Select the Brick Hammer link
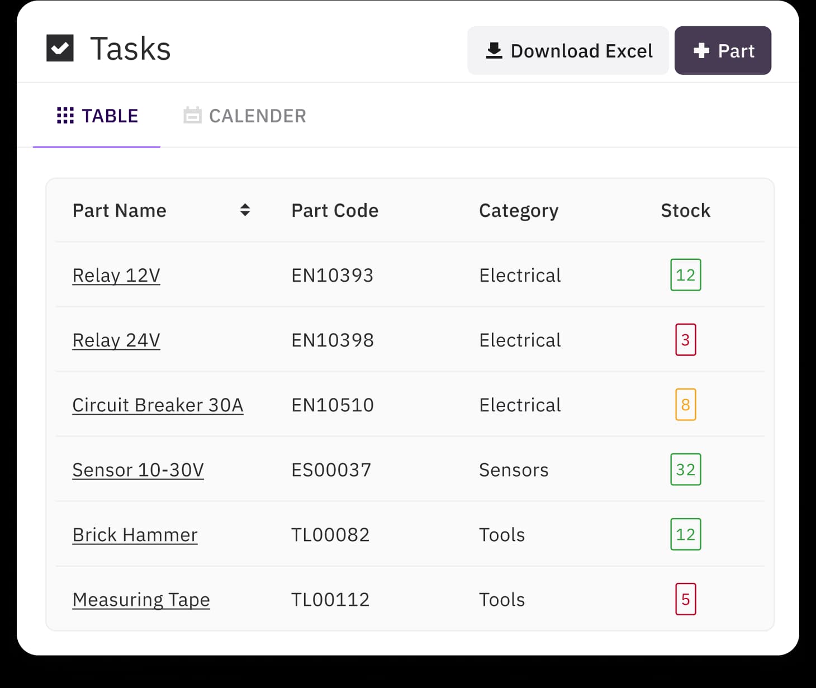This screenshot has width=816, height=688. 135,534
